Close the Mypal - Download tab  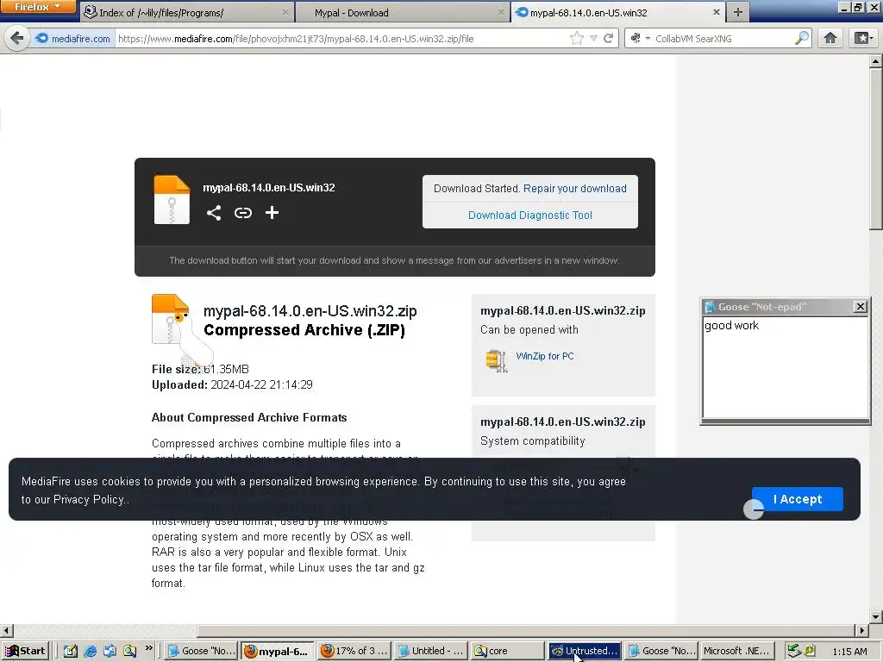point(501,12)
